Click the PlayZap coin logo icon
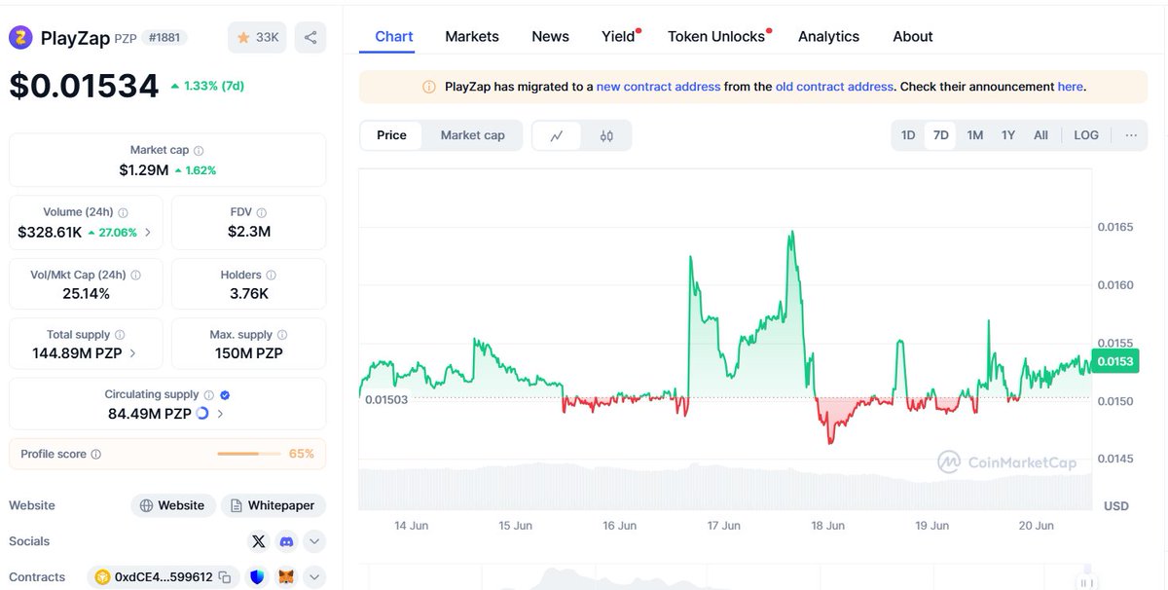1168x590 pixels. pos(20,38)
